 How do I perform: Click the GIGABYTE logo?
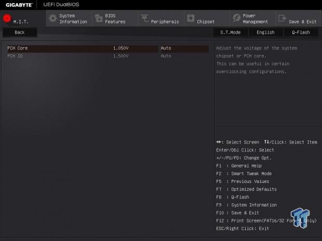19,5
